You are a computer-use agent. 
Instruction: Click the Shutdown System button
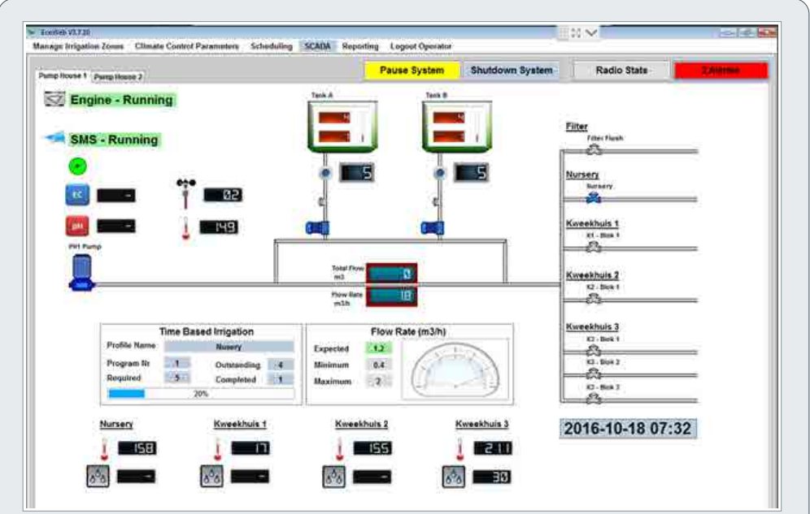coord(512,70)
